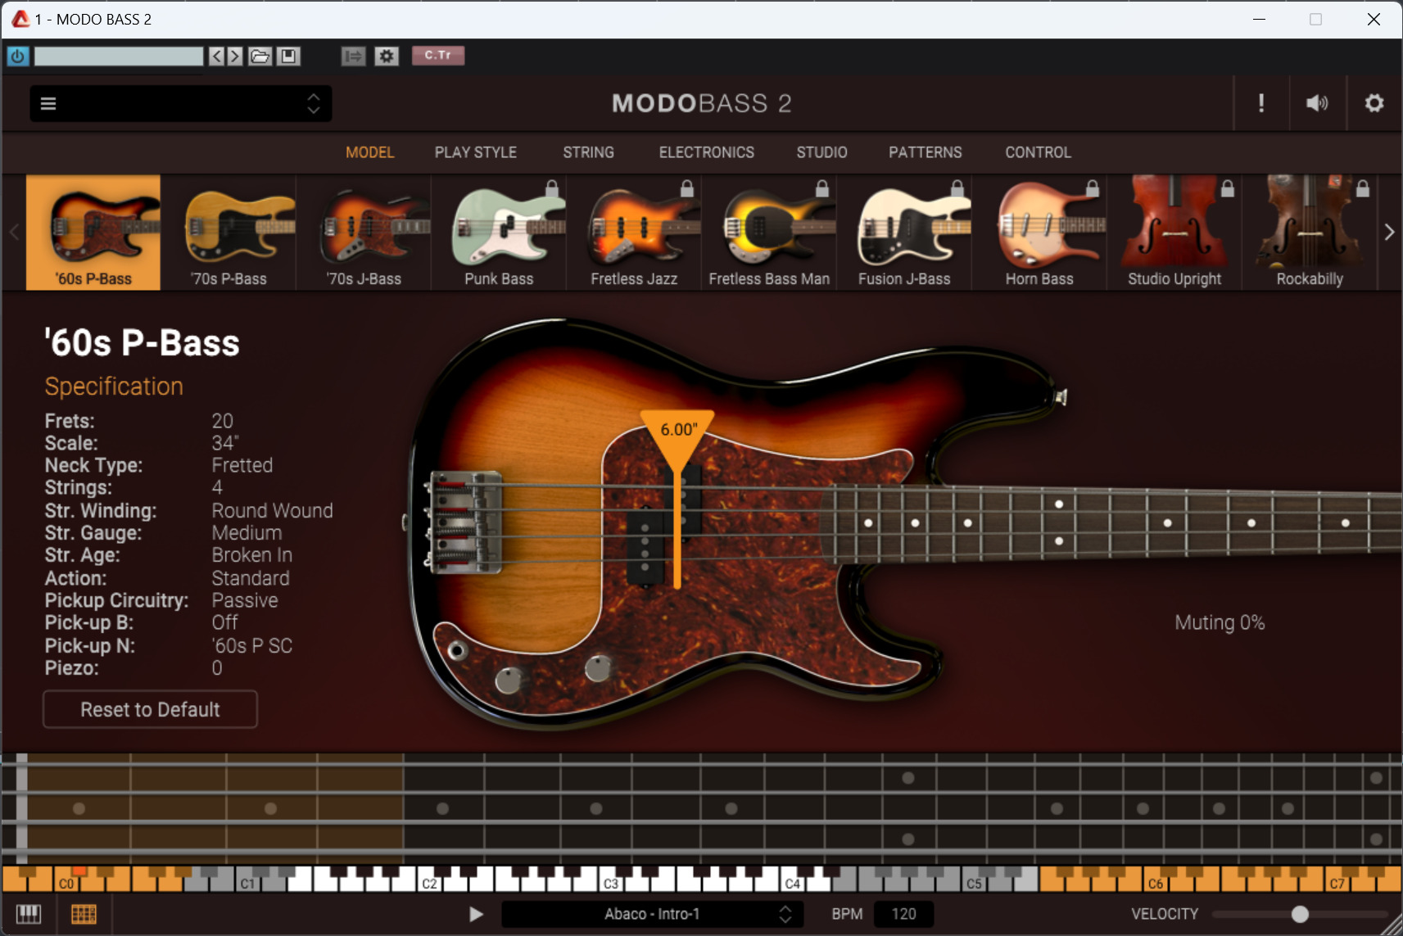Click the Pickup Circuitry Passive value
The image size is (1403, 936).
click(x=245, y=600)
